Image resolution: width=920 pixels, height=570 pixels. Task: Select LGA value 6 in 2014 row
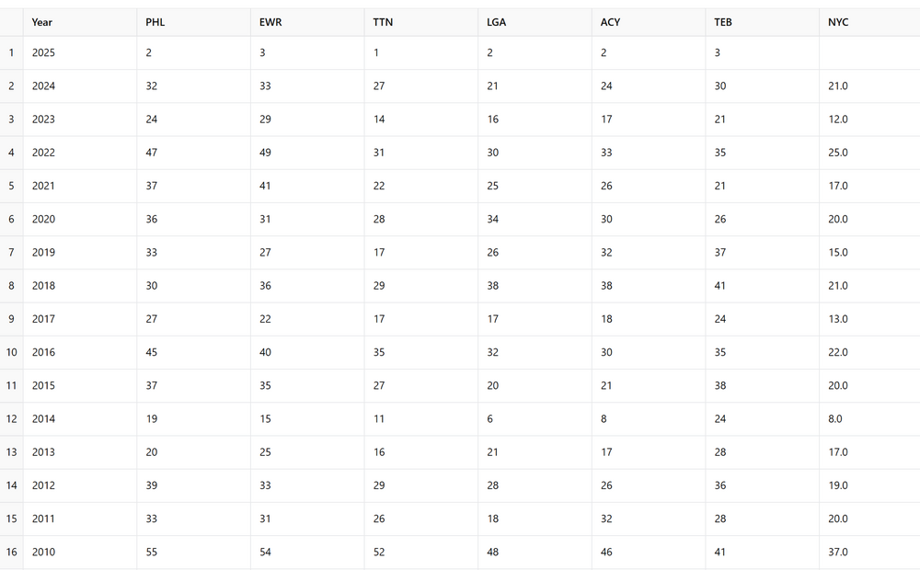(535, 418)
